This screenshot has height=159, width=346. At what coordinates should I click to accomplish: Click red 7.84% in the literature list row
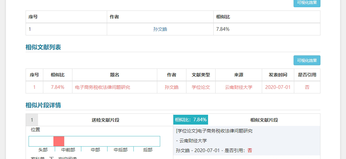[x=58, y=87]
